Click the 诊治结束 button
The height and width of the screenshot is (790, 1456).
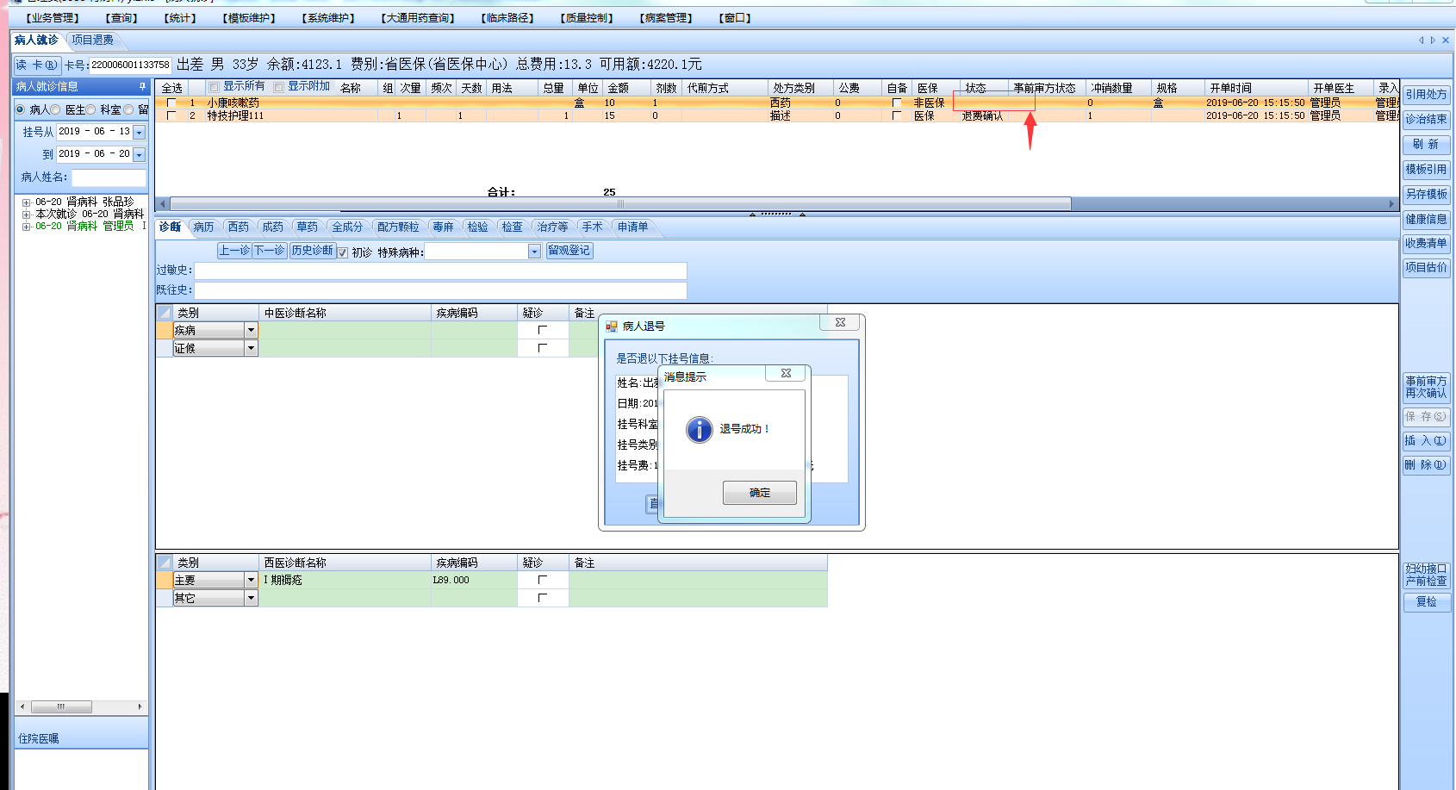(x=1426, y=120)
